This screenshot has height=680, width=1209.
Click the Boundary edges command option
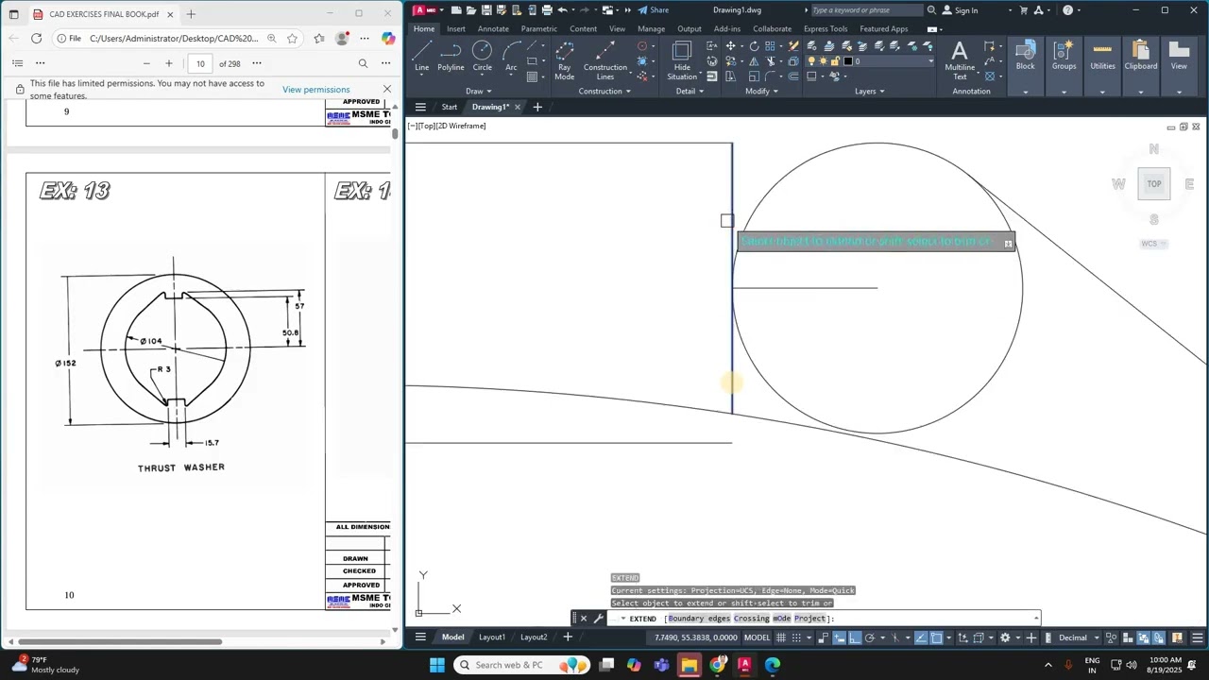click(x=699, y=619)
